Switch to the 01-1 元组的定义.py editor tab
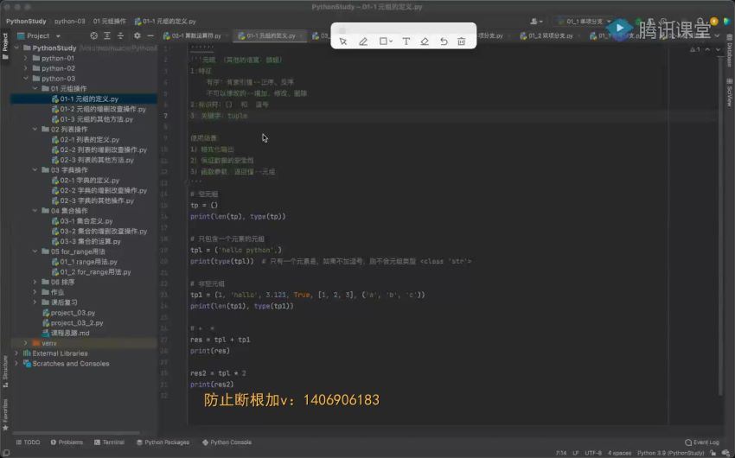 coord(271,35)
